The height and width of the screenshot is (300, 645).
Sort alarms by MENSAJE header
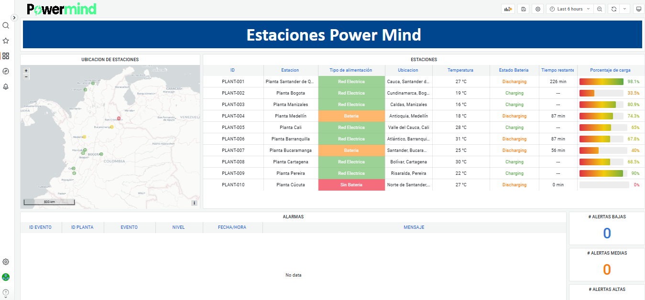point(414,227)
